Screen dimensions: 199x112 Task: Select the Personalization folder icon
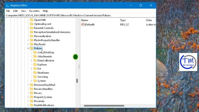click(31, 36)
